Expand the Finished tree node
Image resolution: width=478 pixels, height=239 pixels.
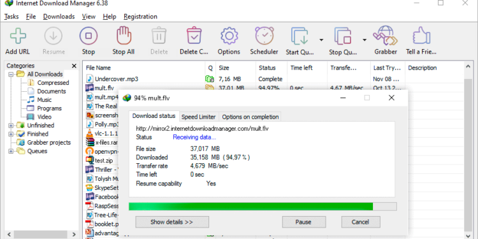click(x=11, y=134)
